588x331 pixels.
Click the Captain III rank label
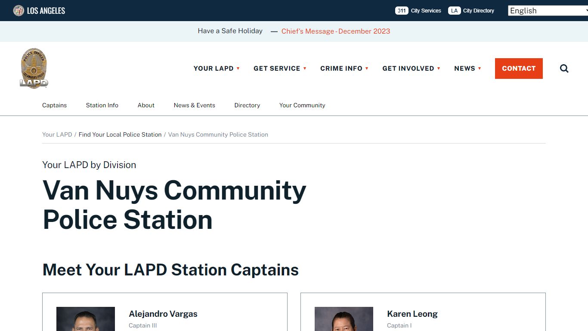point(142,325)
